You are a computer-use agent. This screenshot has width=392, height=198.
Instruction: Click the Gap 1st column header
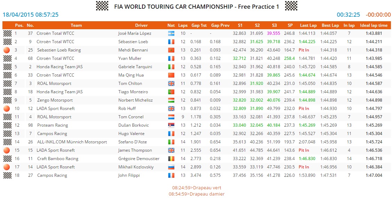[x=199, y=25]
